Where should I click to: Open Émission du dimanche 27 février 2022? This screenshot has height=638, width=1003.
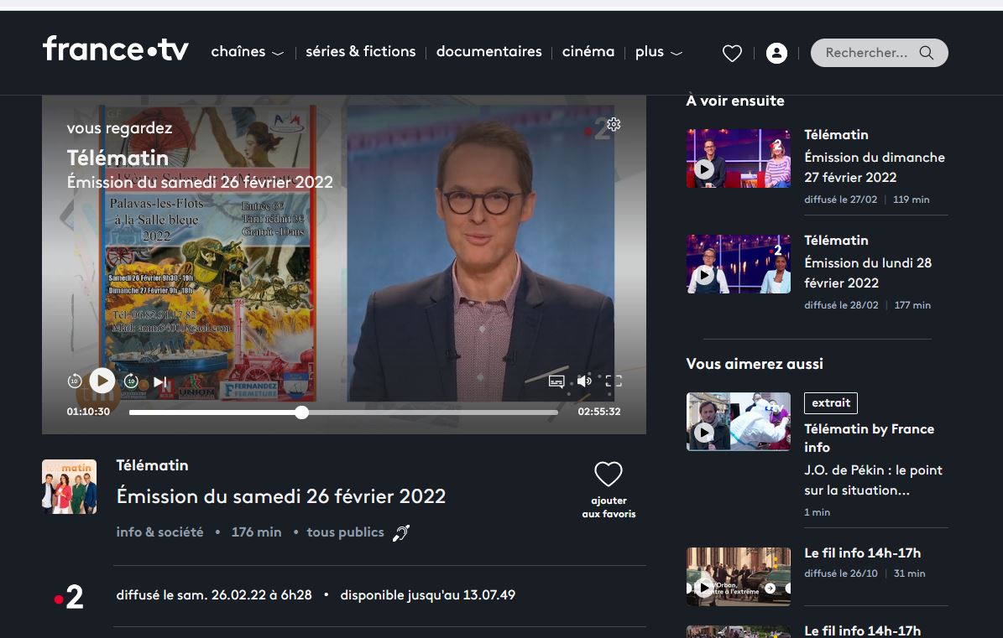[875, 168]
